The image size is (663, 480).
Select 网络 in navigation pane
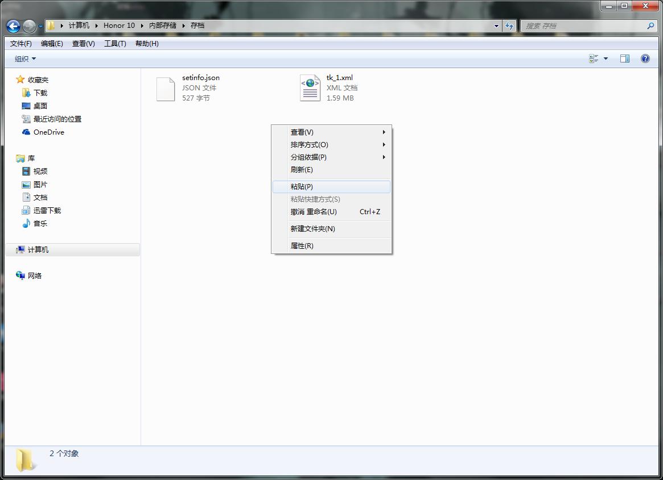tap(35, 276)
